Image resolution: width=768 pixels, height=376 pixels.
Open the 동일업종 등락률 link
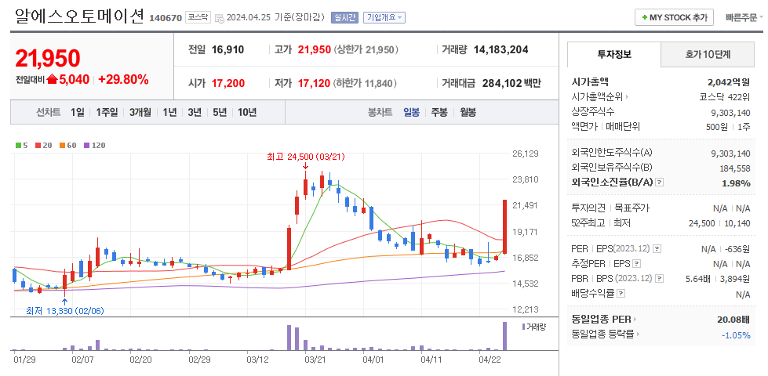[x=606, y=335]
